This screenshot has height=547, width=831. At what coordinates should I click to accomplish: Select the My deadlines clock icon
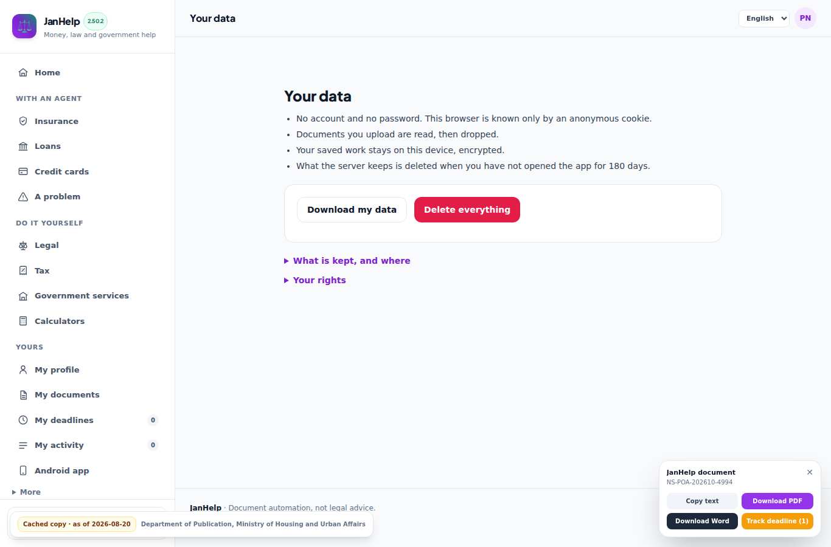click(x=23, y=420)
